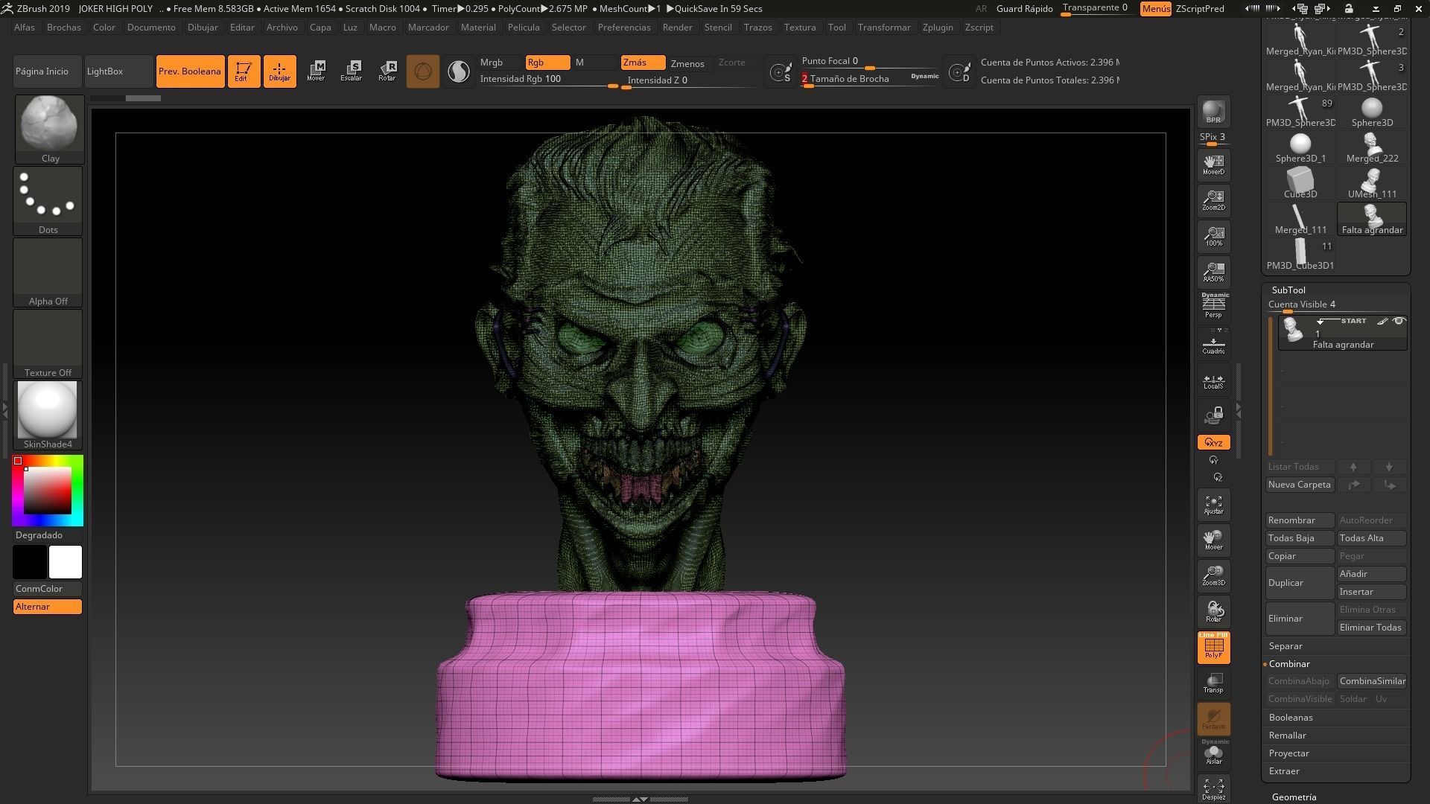
Task: Collapse the Combinar section
Action: click(1289, 664)
